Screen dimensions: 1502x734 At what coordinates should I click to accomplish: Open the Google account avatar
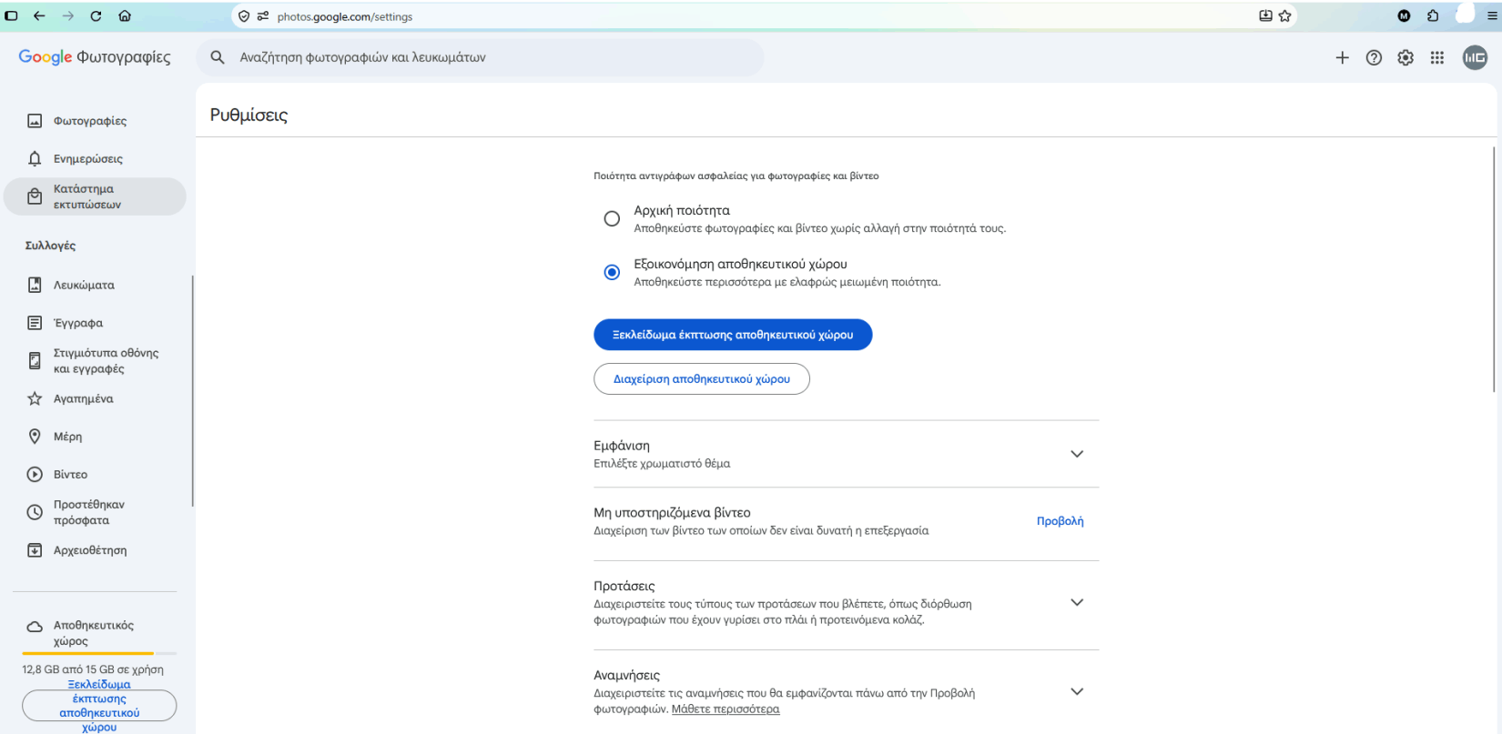tap(1475, 57)
